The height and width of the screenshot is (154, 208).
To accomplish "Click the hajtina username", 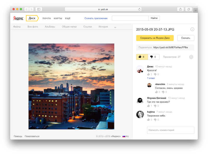I will click(x=151, y=112).
